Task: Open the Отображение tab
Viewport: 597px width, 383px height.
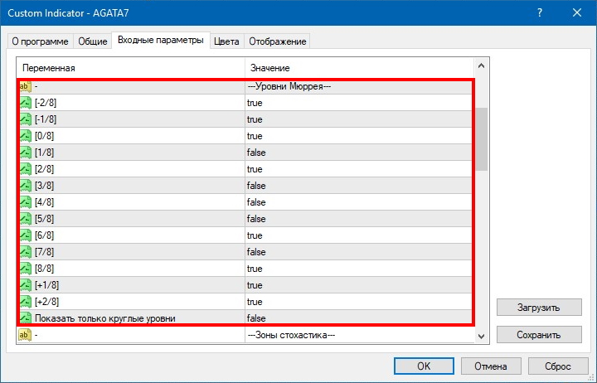Action: pyautogui.click(x=276, y=41)
